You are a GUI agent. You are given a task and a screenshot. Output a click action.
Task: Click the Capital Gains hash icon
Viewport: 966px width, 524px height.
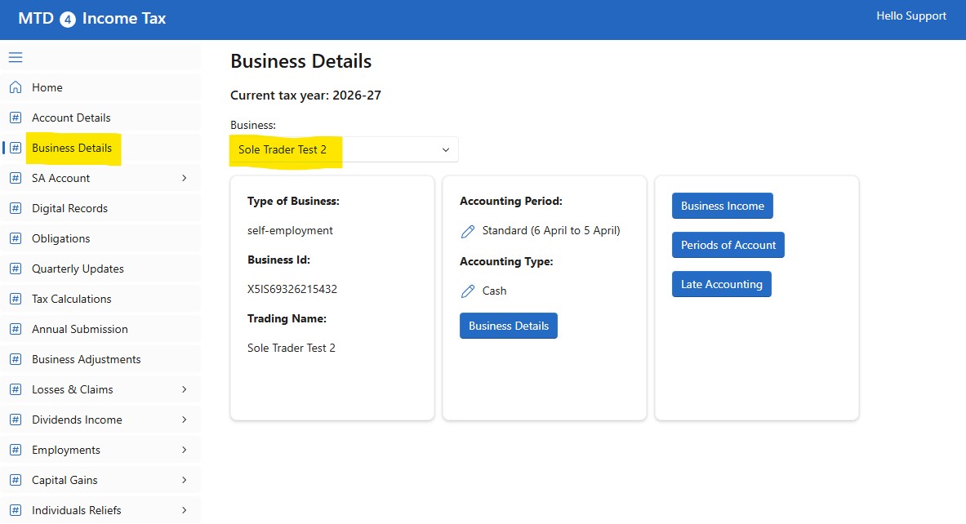[16, 480]
